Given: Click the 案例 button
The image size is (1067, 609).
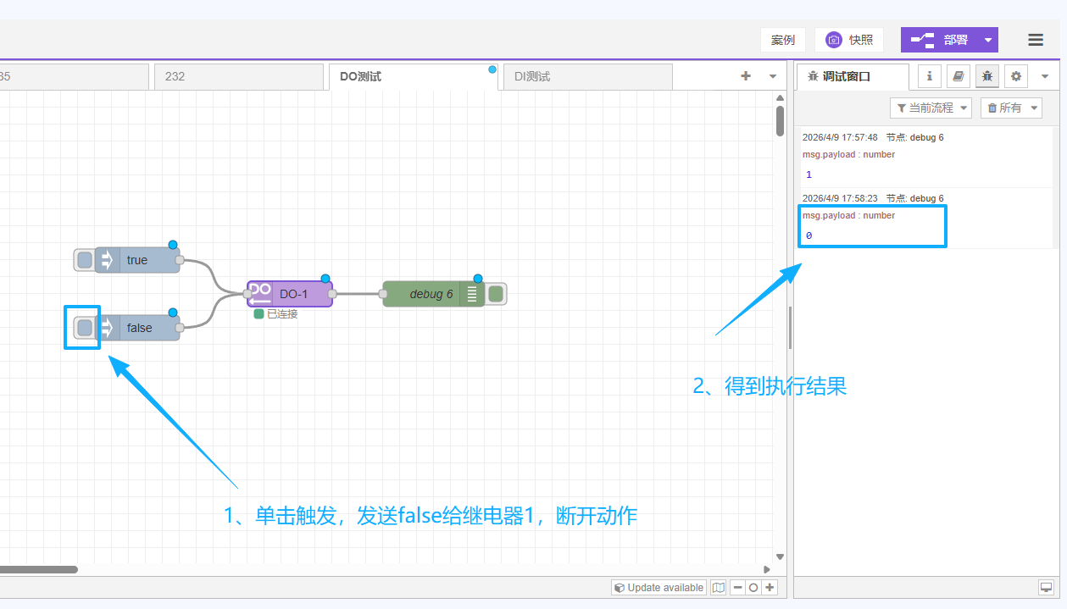Looking at the screenshot, I should (x=782, y=40).
